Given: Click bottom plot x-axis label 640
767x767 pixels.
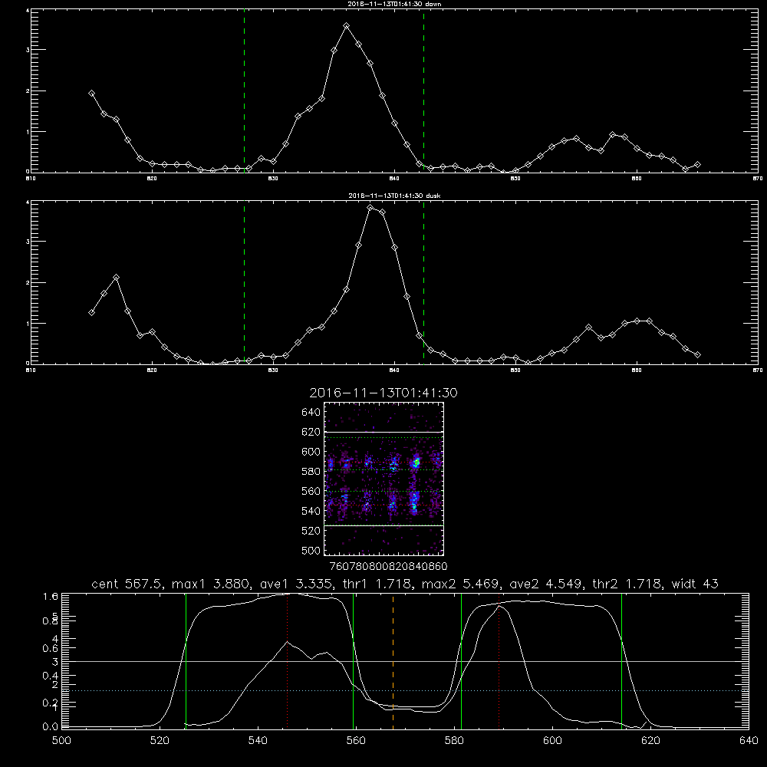Looking at the screenshot, I should pos(749,741).
